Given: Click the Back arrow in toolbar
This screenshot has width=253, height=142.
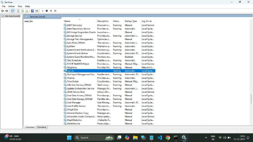Looking at the screenshot, I should click(2, 11).
